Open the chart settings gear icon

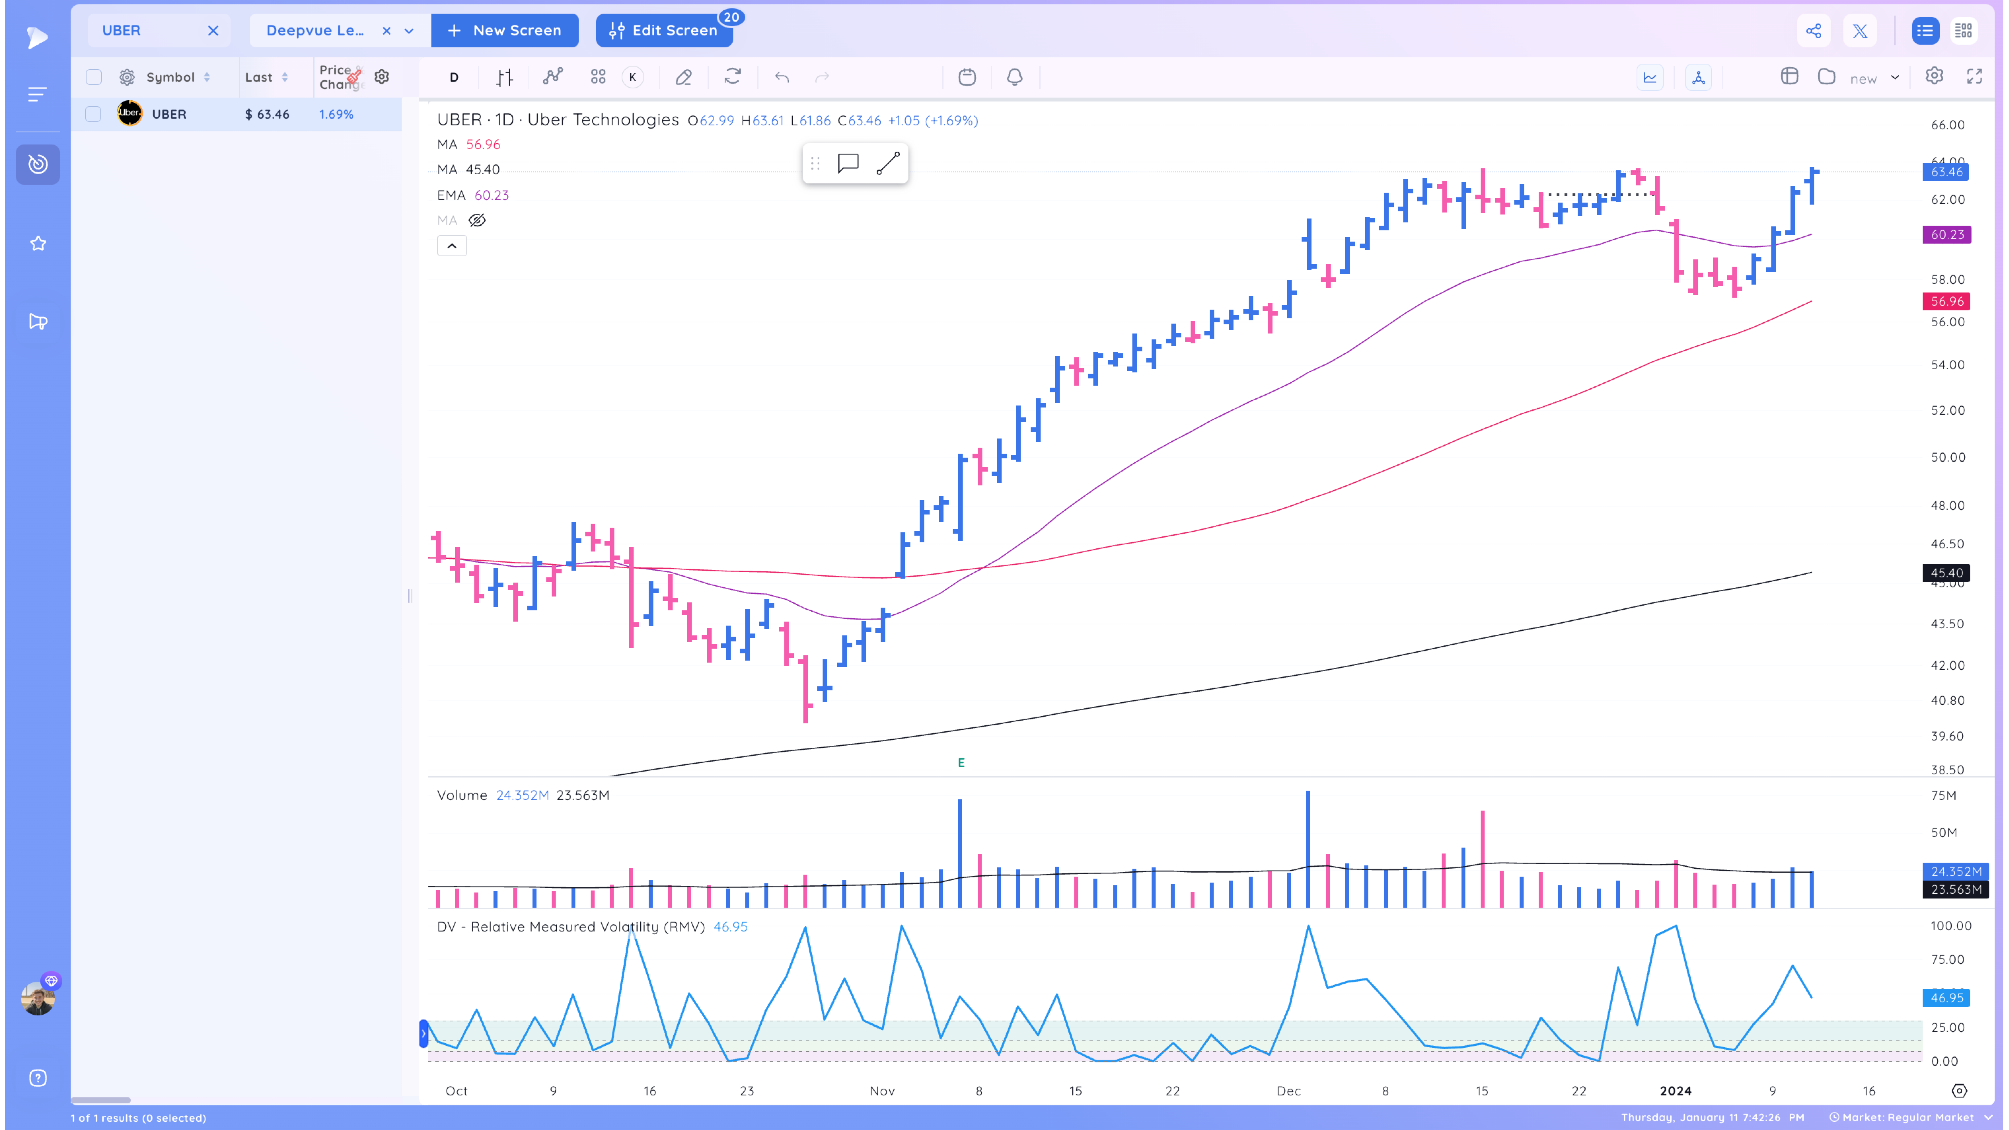click(x=1934, y=76)
